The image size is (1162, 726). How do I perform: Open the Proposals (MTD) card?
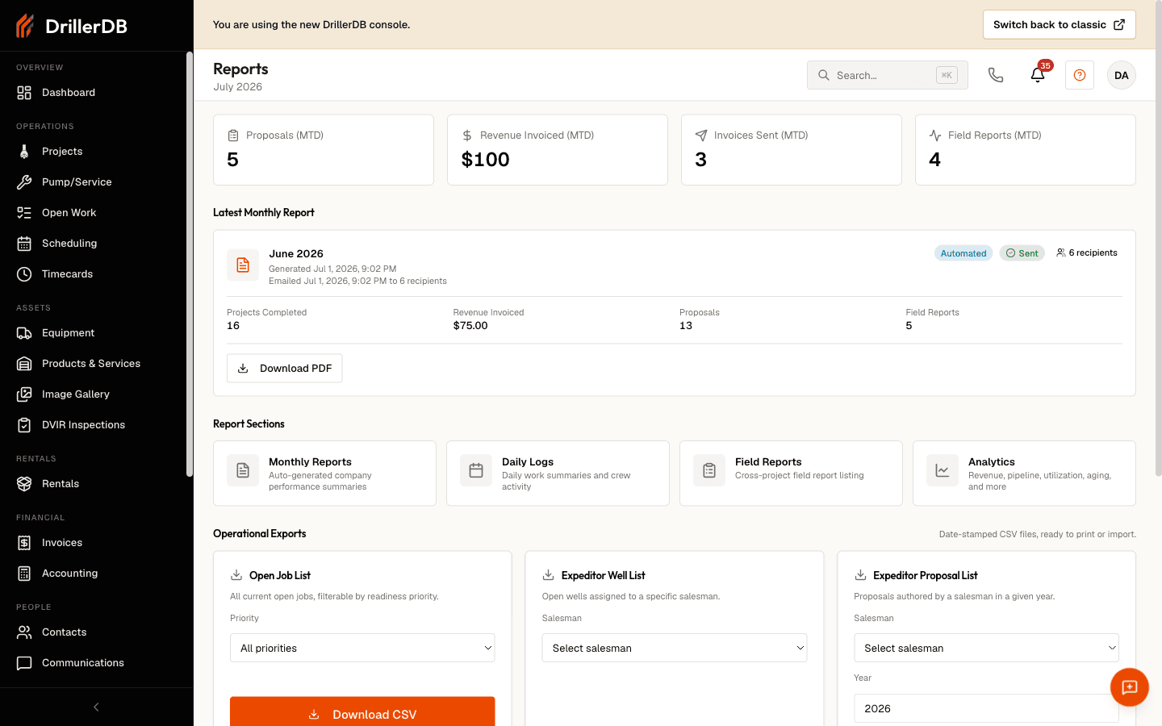tap(324, 150)
